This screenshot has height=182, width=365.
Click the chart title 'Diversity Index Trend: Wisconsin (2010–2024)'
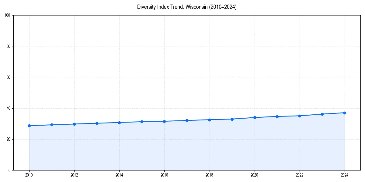tap(187, 7)
